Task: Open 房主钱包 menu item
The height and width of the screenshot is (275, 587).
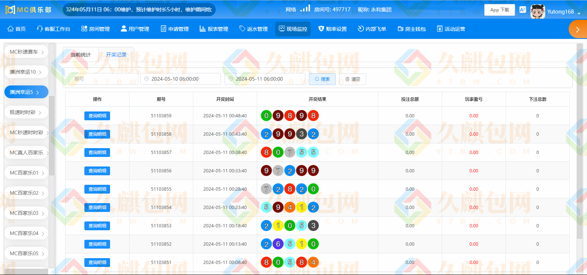Action: 412,29
